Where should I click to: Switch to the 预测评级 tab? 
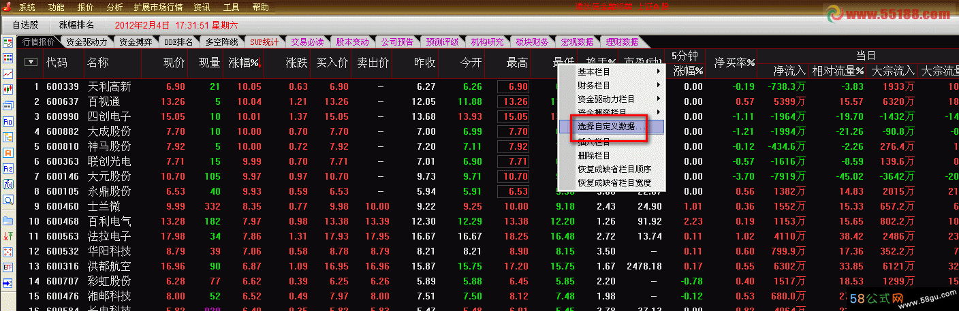tap(443, 42)
